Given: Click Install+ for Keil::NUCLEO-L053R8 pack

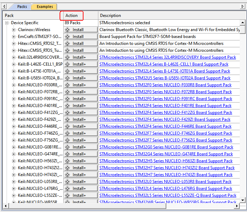Looking at the screenshot, I should 81,182.
